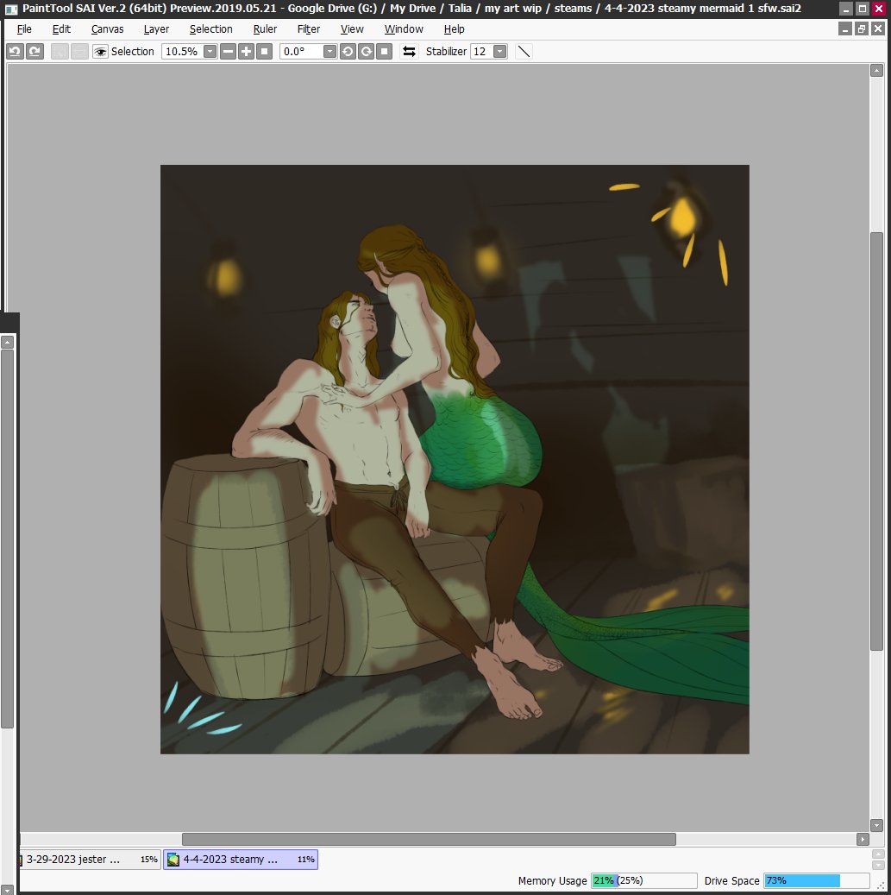Click the Stabilizer value field showing 12

point(481,52)
